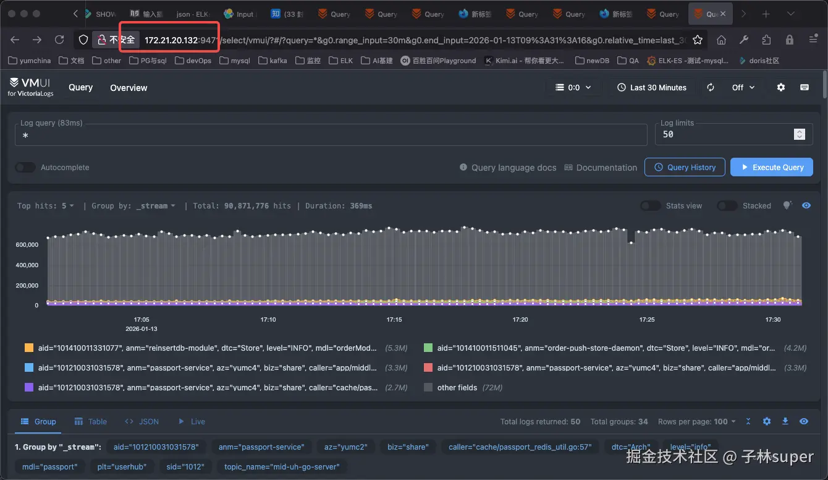Image resolution: width=828 pixels, height=480 pixels.
Task: Open the auto-refresh Off dropdown
Action: [743, 87]
